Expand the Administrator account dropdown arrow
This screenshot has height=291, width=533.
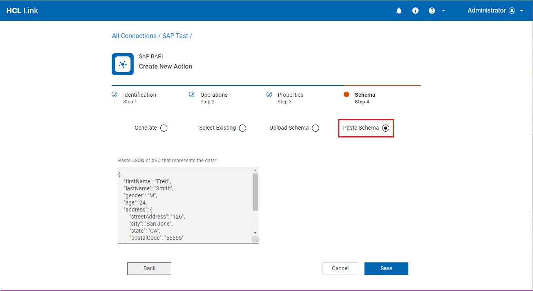pos(522,11)
